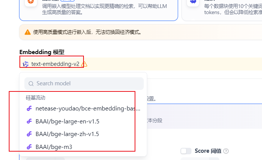Click the orange high-quality mode icon
Viewport: 262px width, 160px height.
click(x=31, y=2)
